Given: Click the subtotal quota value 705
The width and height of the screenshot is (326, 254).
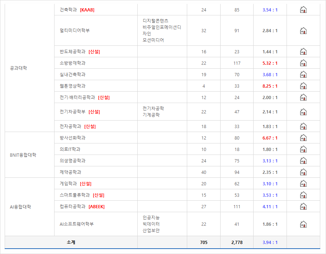Looking at the screenshot, I should [204, 243].
